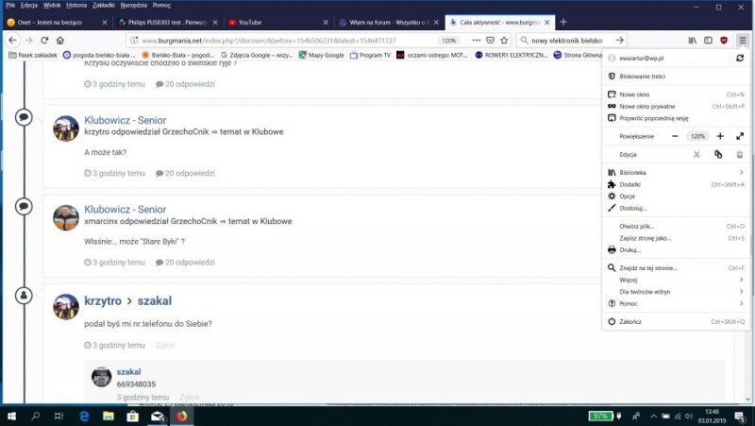Expand the Pomoc submenu in the panel

675,303
